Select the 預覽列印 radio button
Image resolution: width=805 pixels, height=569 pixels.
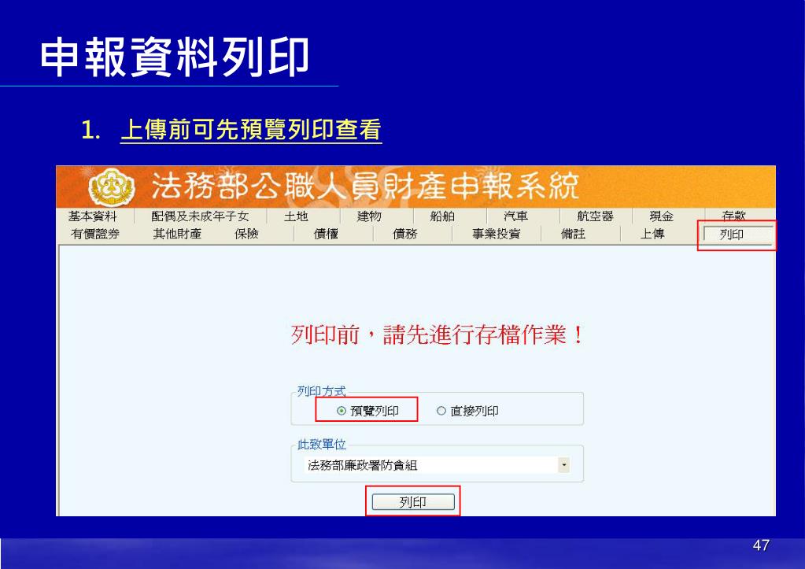click(x=342, y=411)
